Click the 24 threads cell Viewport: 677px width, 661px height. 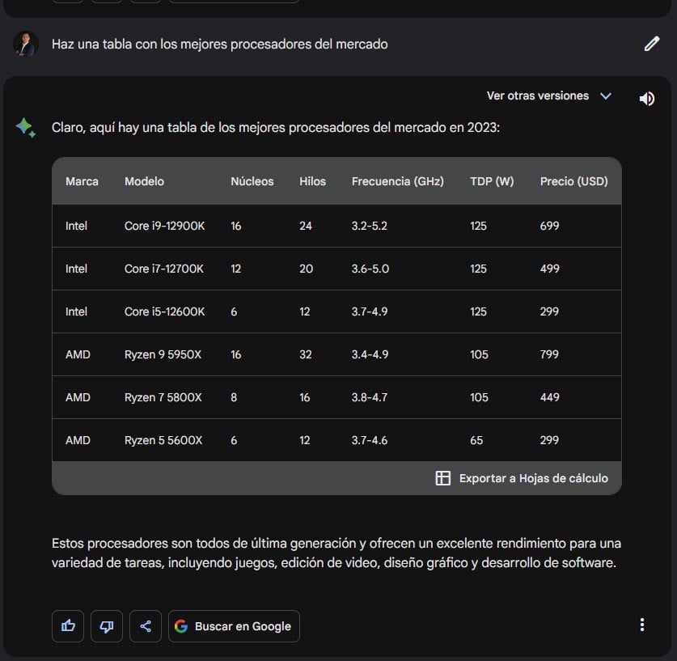306,226
